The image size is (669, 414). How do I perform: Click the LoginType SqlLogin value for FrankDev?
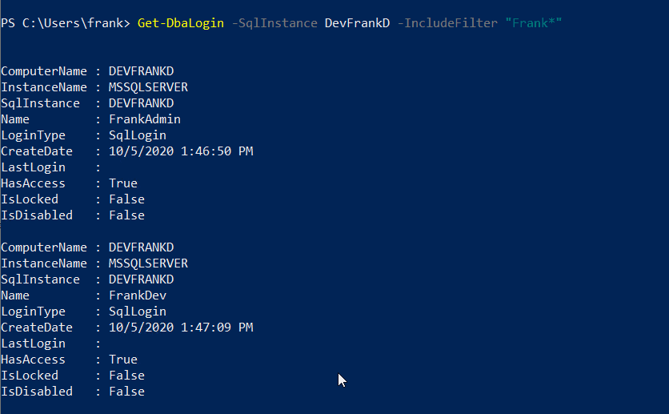tap(137, 312)
